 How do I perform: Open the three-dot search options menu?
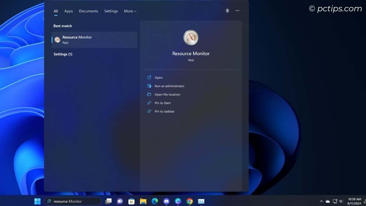237,11
